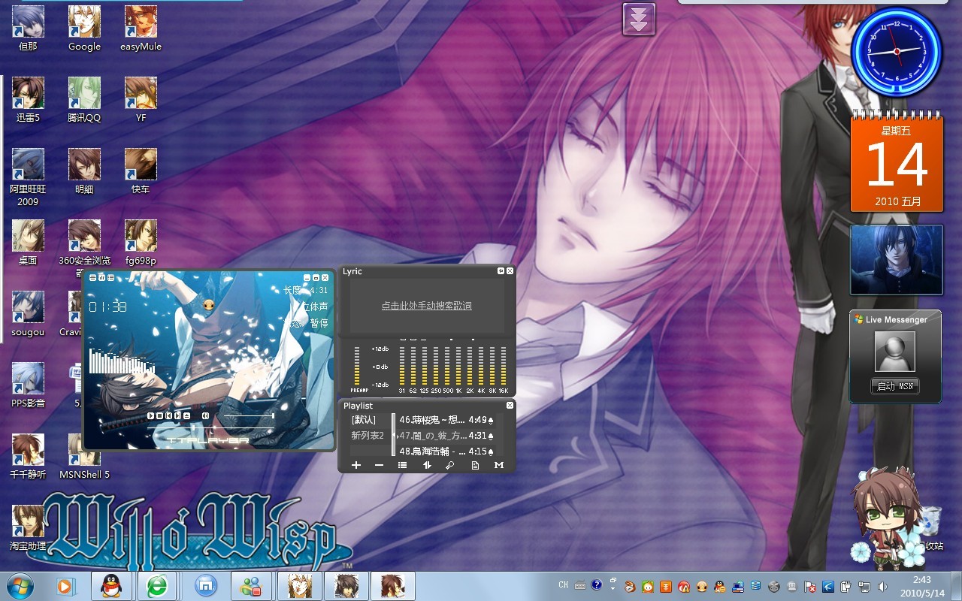
Task: Toggle the first TTPlayer panel button at top-left
Action: tap(92, 278)
